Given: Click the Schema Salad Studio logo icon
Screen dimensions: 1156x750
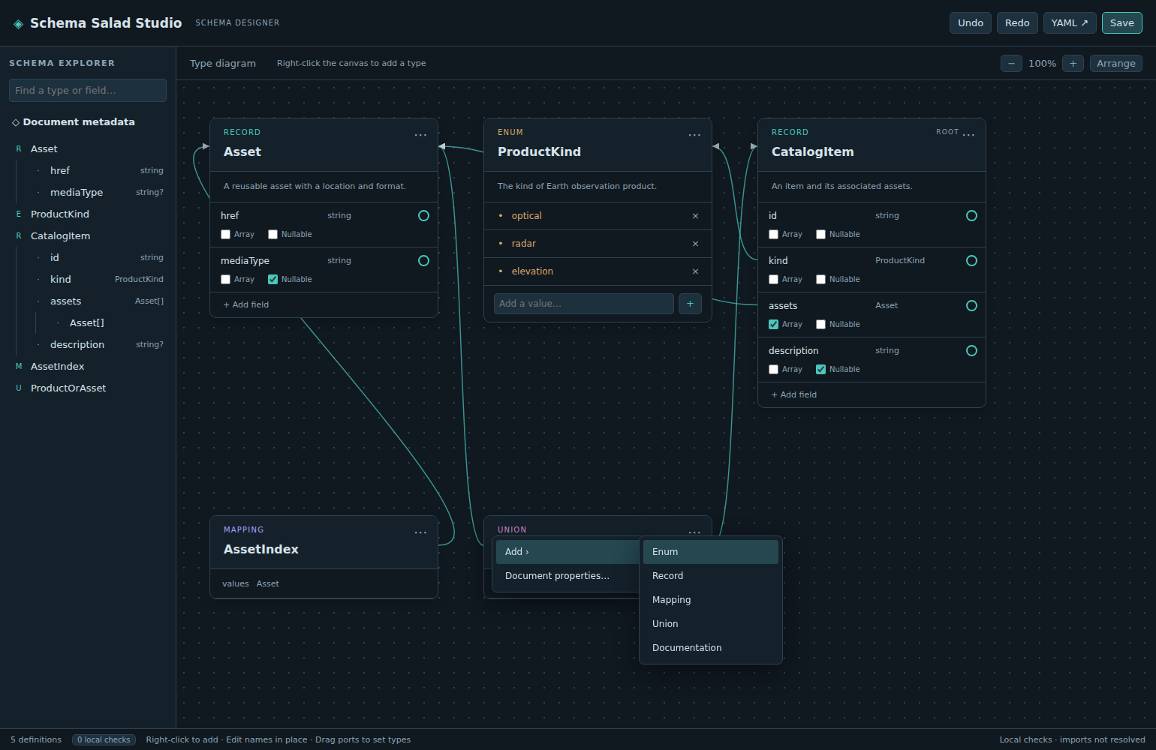Looking at the screenshot, I should tap(19, 24).
